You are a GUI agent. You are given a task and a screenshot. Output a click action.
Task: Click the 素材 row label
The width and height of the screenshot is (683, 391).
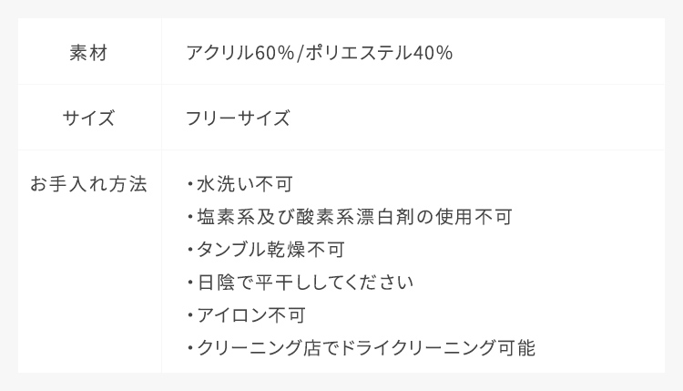[x=89, y=53]
